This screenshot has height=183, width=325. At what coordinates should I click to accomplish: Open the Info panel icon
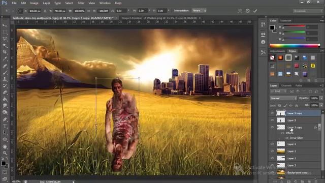263,42
